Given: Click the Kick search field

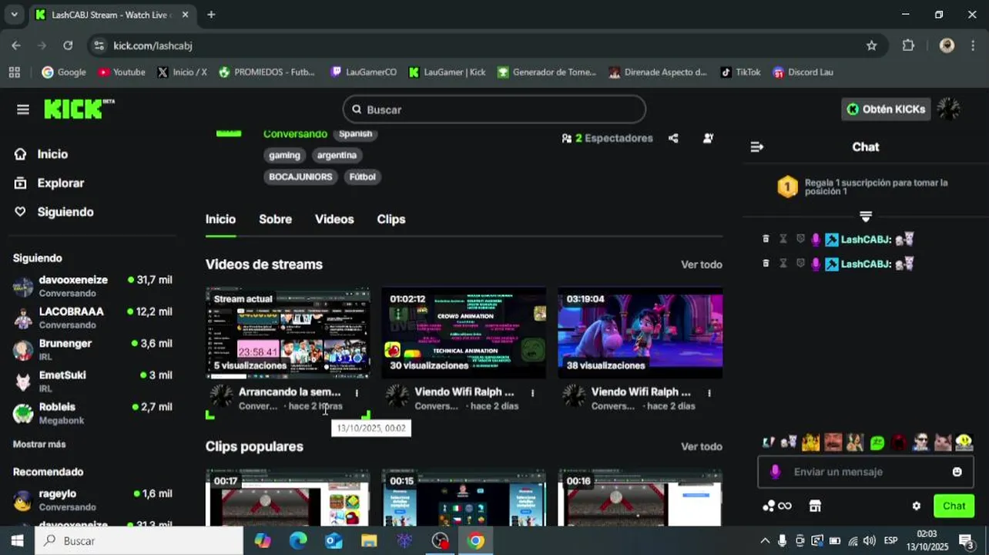Looking at the screenshot, I should tap(494, 109).
